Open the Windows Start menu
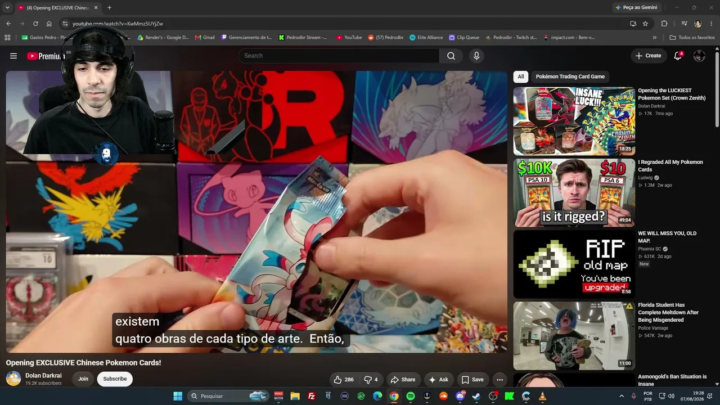This screenshot has width=720, height=405. (178, 396)
